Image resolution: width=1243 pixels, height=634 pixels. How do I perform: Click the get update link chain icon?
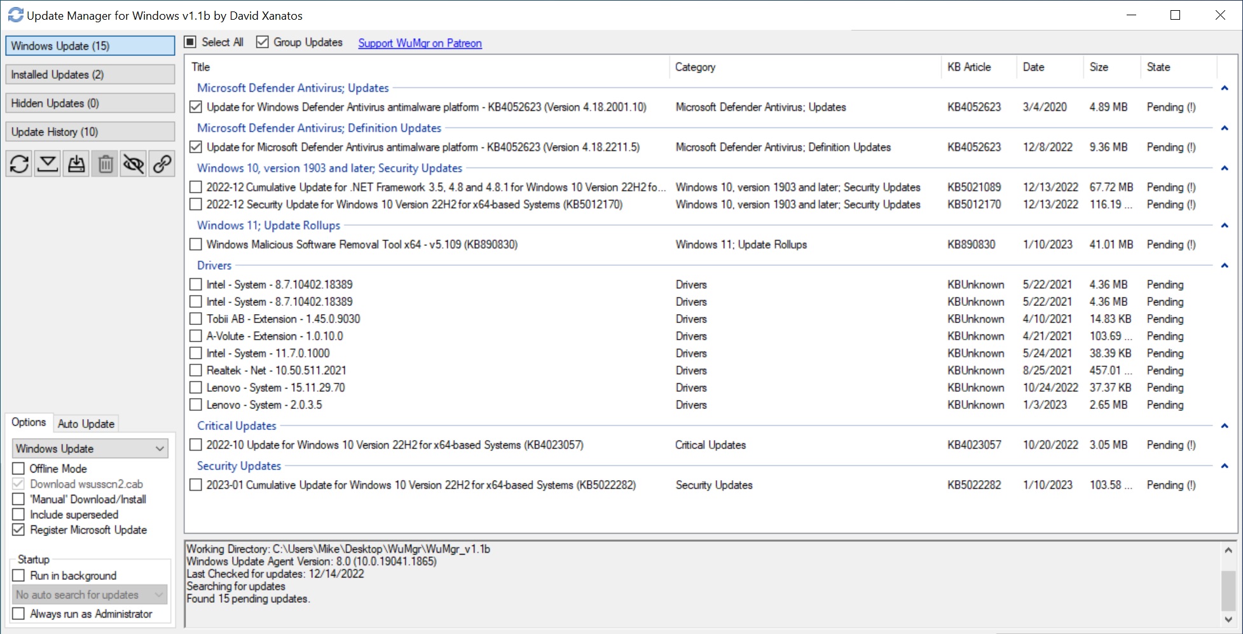click(x=162, y=164)
